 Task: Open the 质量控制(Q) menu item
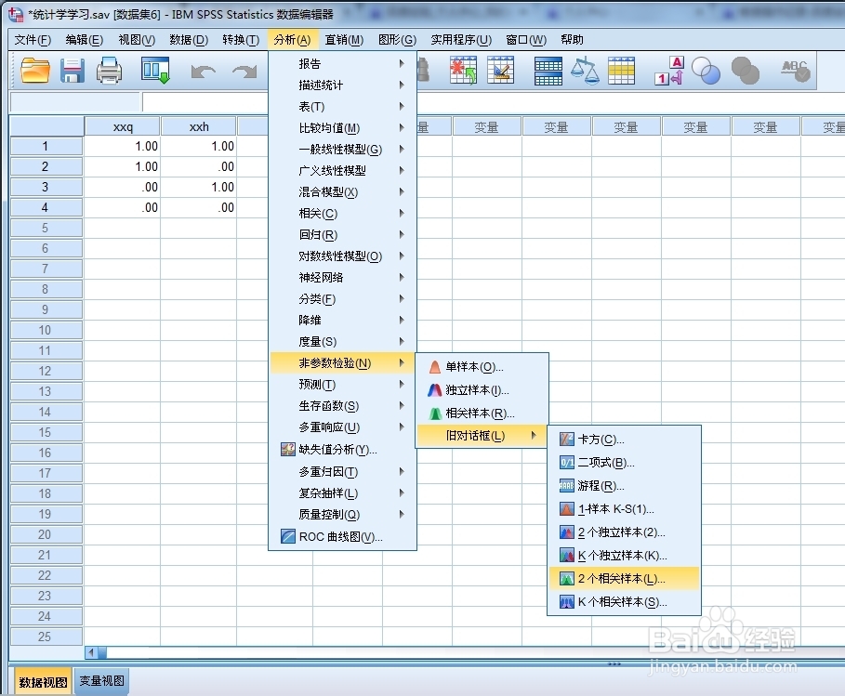tap(342, 515)
